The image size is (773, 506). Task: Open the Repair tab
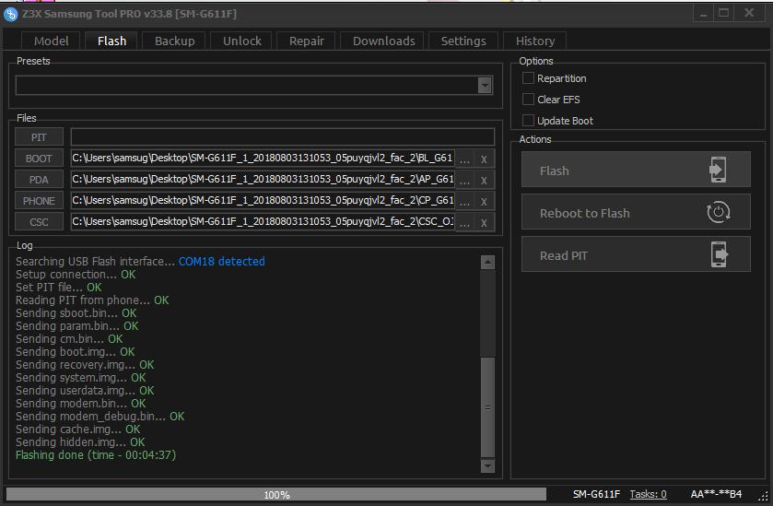(x=306, y=41)
